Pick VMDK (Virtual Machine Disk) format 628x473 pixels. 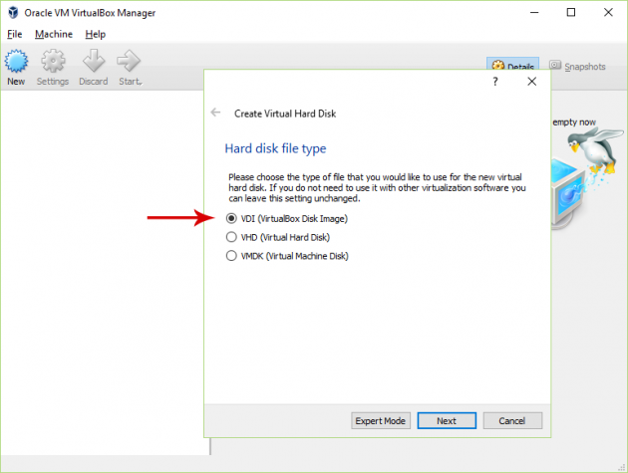click(231, 256)
